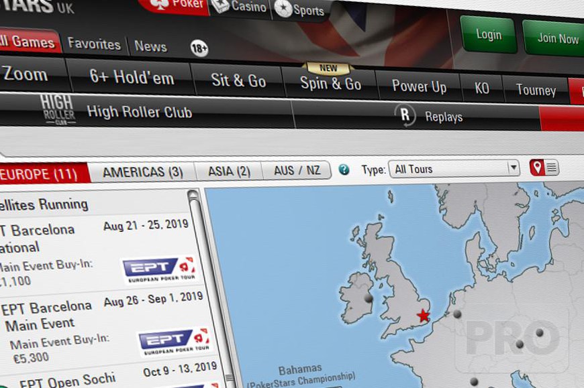Click the 18+ age restriction badge

tap(199, 48)
